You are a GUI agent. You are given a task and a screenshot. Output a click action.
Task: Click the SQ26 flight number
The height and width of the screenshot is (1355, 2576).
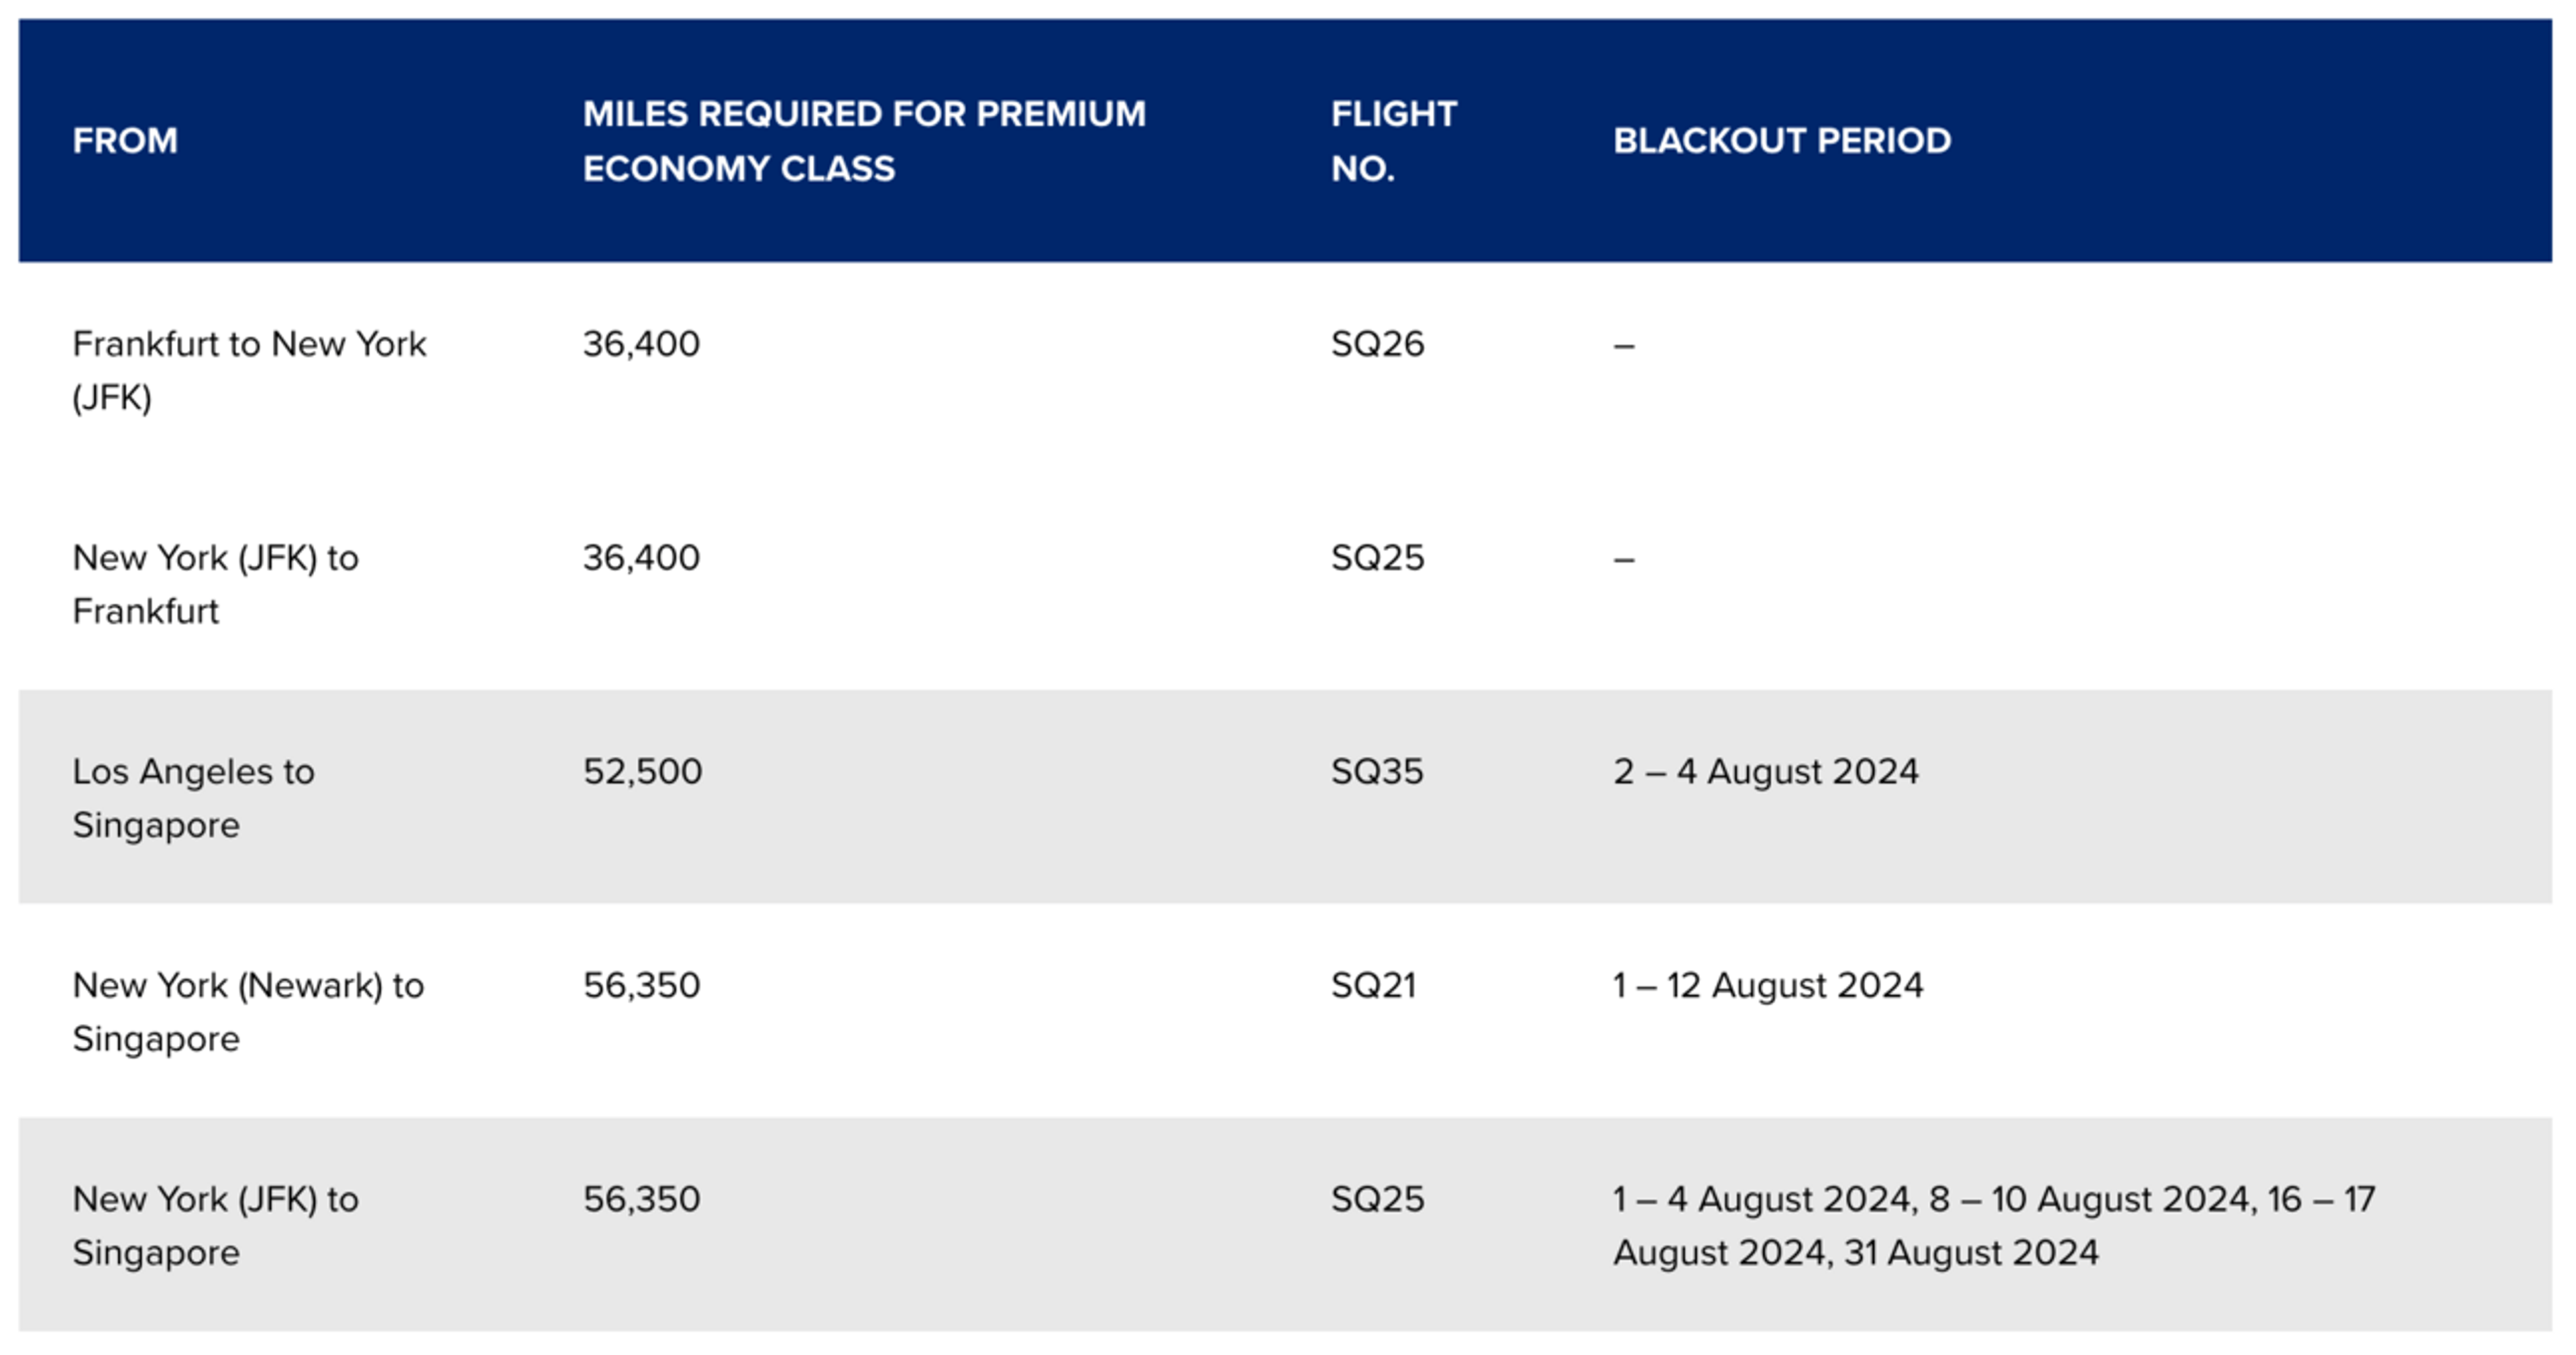(1377, 344)
